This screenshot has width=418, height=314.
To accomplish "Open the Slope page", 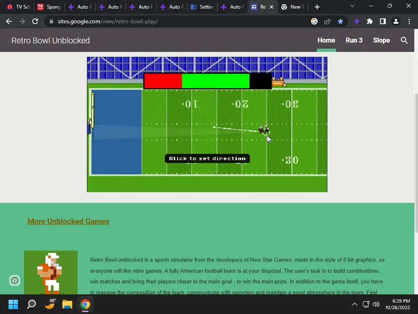I will (x=382, y=40).
